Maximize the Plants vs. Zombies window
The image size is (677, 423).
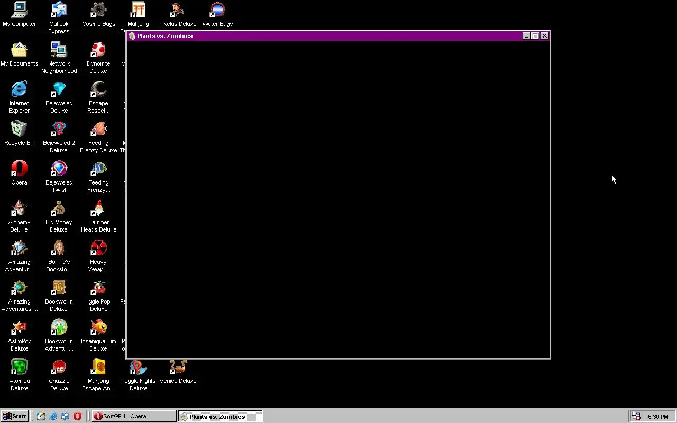point(535,36)
